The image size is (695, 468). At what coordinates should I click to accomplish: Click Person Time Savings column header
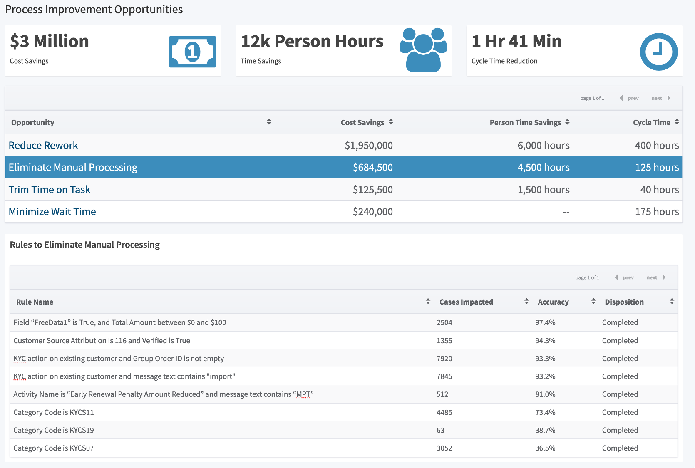click(x=525, y=122)
